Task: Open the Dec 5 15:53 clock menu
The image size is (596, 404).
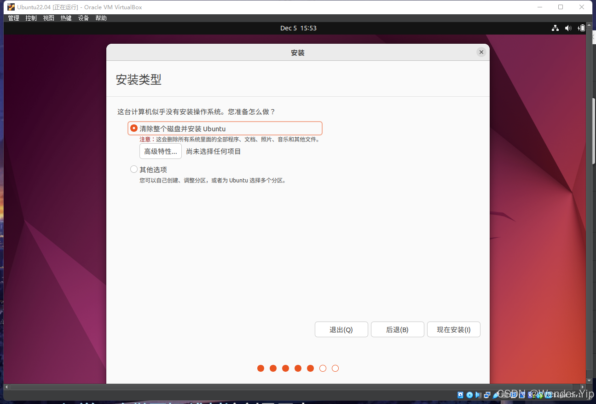Action: click(x=298, y=28)
